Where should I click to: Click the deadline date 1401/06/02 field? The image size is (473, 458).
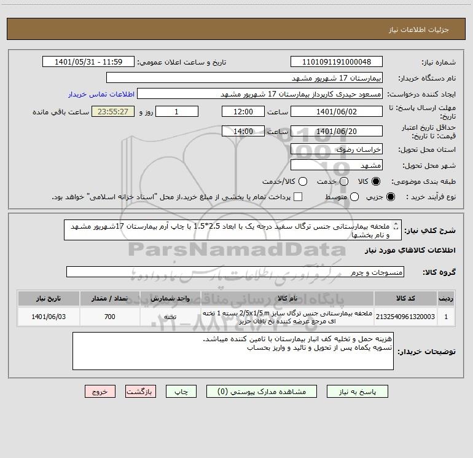337,111
